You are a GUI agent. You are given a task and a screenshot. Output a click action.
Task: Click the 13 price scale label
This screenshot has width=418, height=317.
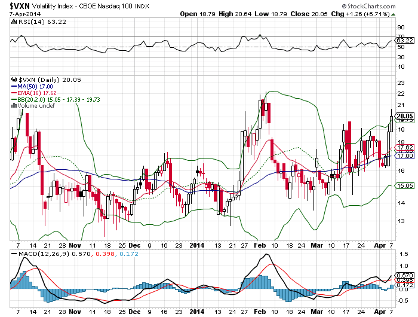[401, 221]
